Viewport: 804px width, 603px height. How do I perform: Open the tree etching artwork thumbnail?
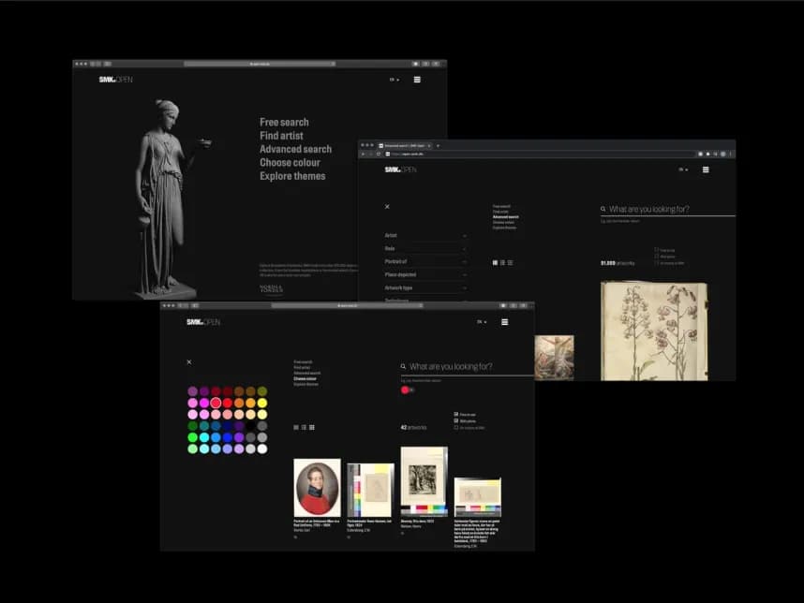424,481
